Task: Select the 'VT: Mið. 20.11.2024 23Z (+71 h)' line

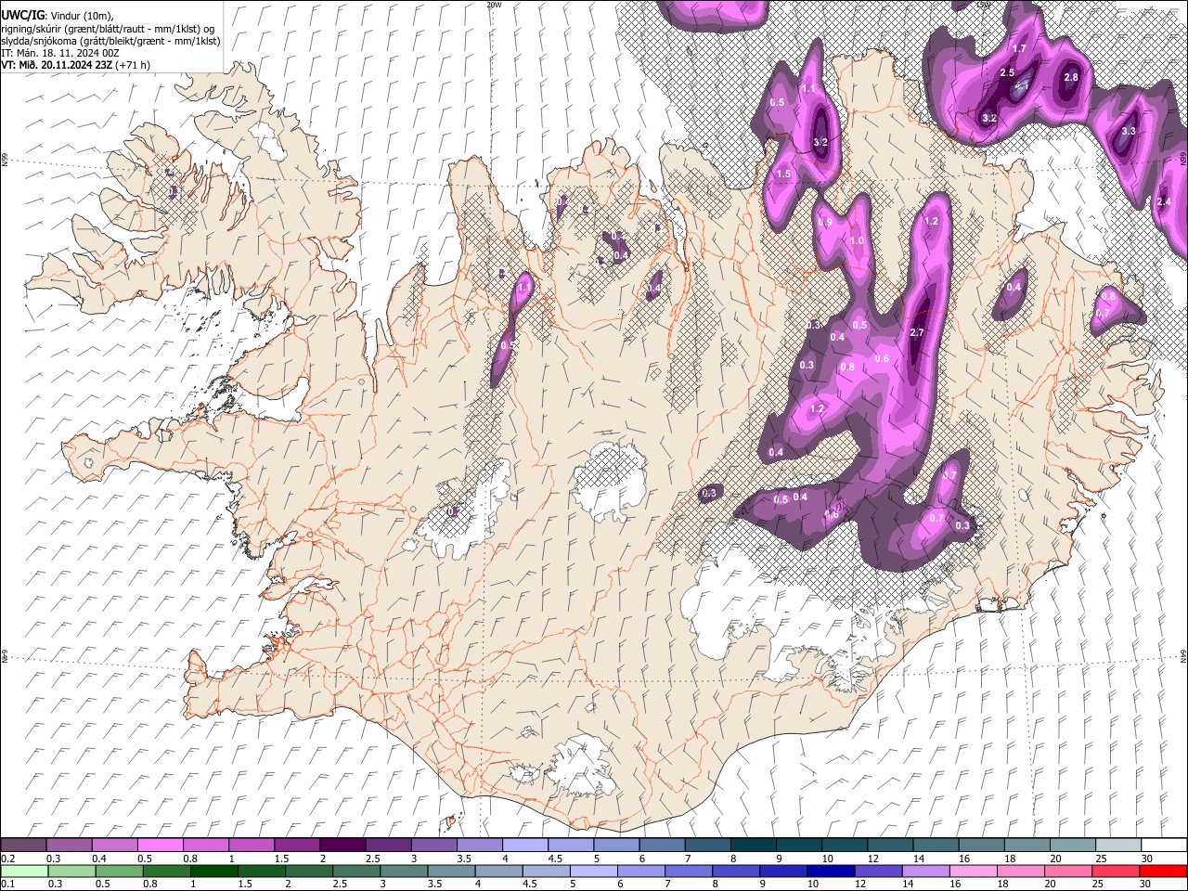Action: tap(76, 65)
